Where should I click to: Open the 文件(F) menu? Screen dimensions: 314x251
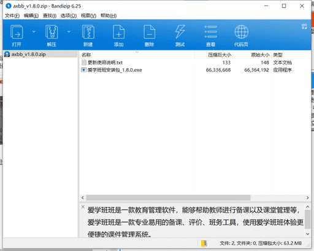tap(12, 16)
